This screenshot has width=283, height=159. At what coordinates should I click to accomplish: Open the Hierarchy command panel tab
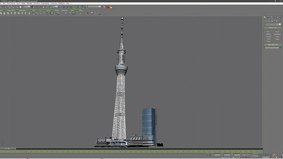[x=271, y=17]
